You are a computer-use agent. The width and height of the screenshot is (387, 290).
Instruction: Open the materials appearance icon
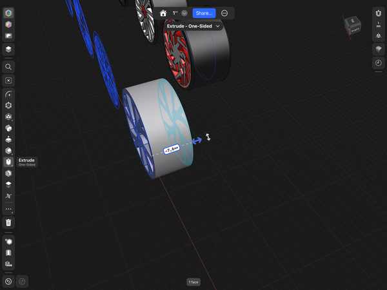8,242
